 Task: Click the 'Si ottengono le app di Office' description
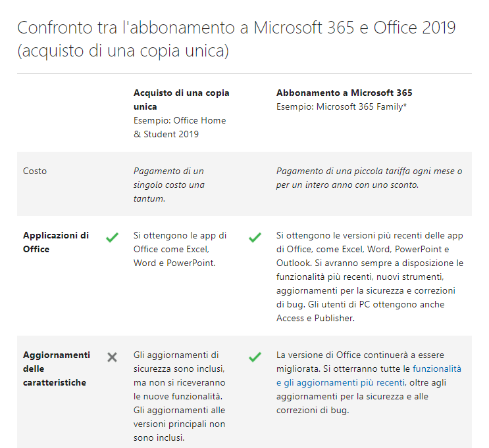coord(180,249)
